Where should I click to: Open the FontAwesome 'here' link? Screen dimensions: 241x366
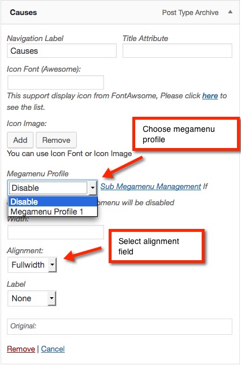point(210,96)
